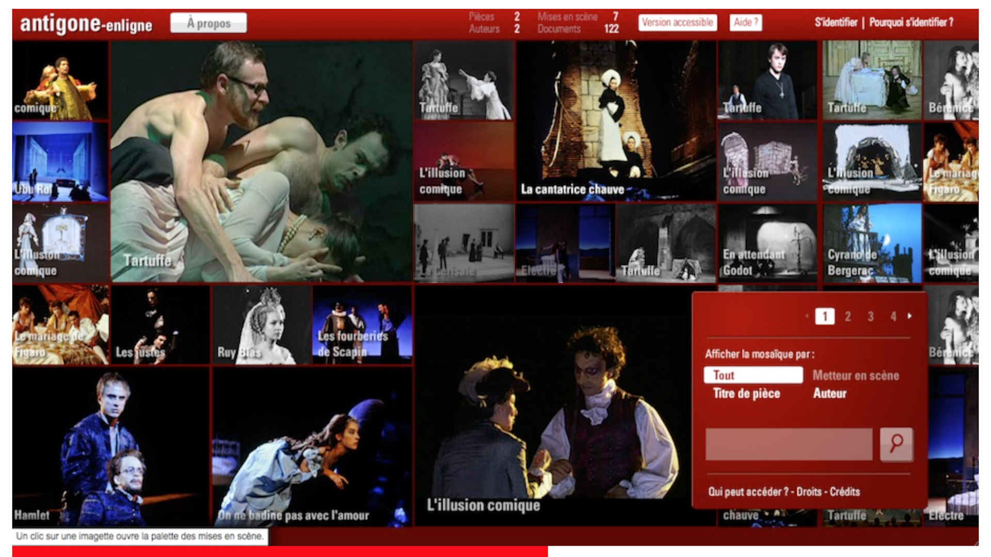Click the S'identifier link
The width and height of the screenshot is (991, 557).
click(x=836, y=23)
